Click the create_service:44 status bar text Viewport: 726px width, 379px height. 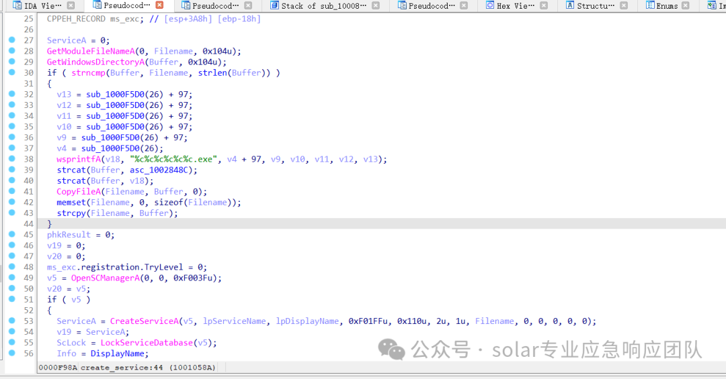tap(122, 368)
